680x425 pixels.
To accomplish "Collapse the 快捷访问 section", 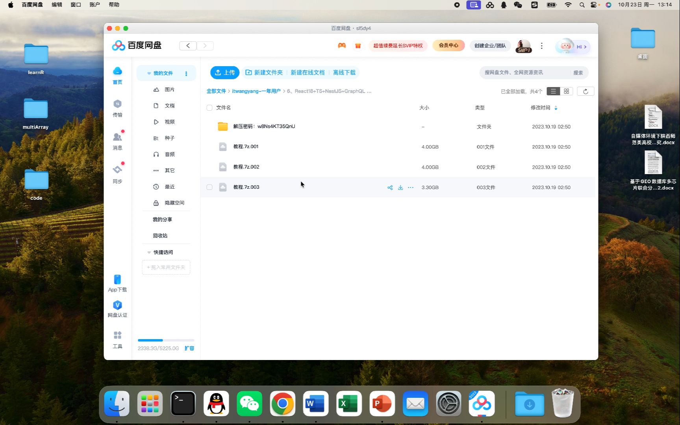I will tap(149, 252).
